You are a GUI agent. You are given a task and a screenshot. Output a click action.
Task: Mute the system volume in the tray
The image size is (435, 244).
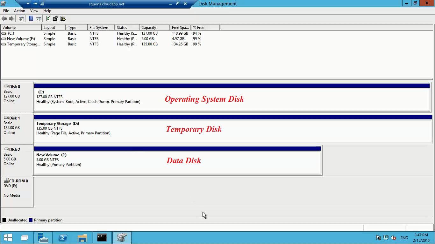[x=394, y=238]
